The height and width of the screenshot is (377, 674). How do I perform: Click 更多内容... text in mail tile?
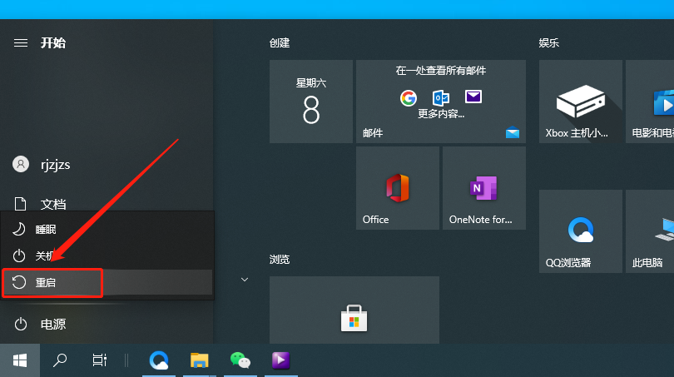[441, 114]
